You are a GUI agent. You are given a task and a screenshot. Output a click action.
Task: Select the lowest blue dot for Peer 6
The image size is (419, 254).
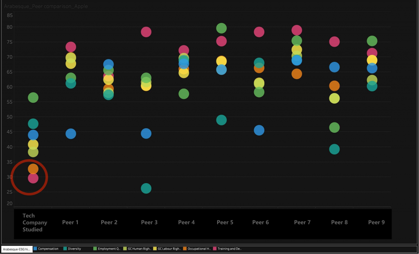[259, 131]
